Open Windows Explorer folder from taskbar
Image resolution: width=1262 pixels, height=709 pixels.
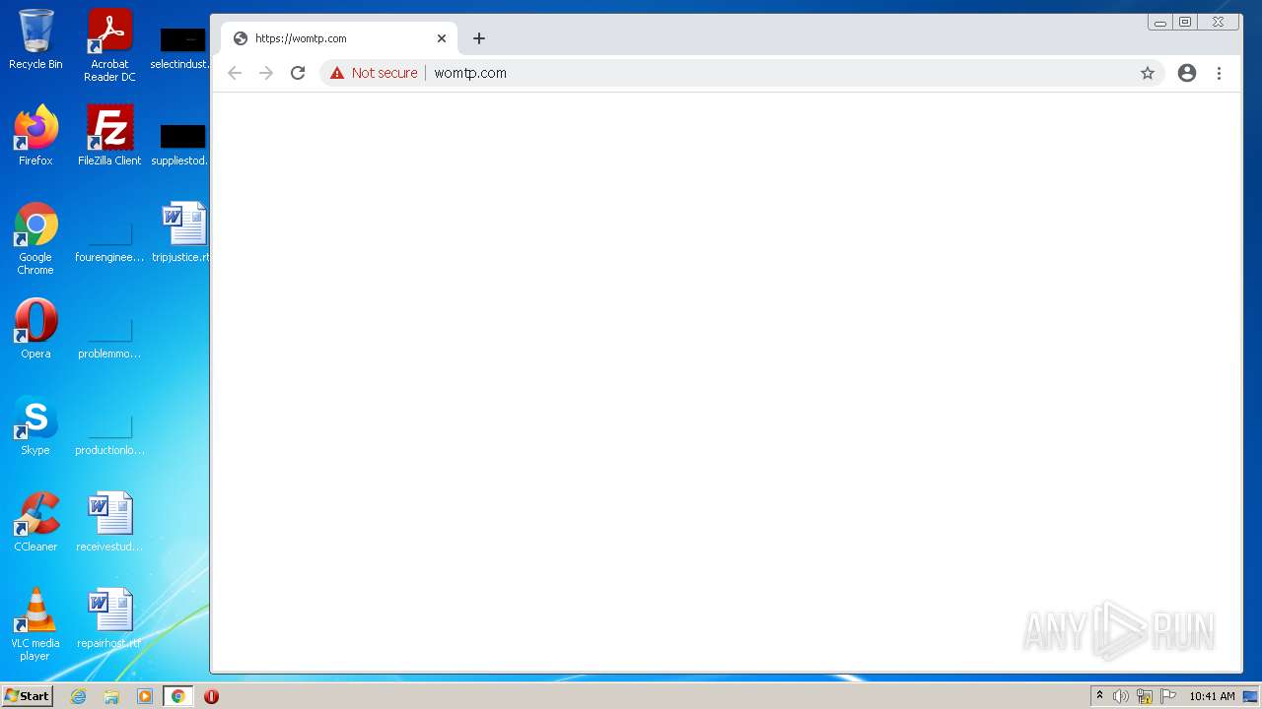(x=111, y=696)
